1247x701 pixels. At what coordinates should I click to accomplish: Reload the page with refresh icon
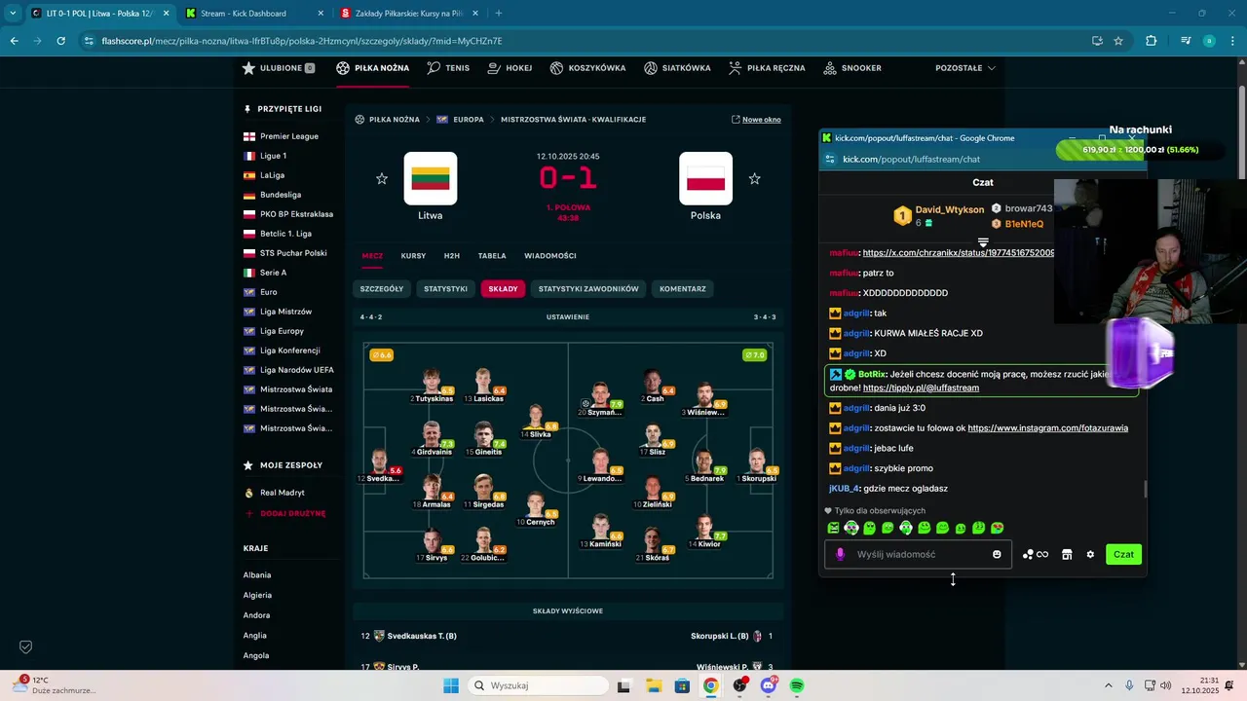click(60, 41)
